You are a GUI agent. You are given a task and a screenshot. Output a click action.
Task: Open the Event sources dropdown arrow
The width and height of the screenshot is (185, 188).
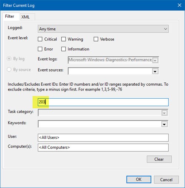click(155, 71)
